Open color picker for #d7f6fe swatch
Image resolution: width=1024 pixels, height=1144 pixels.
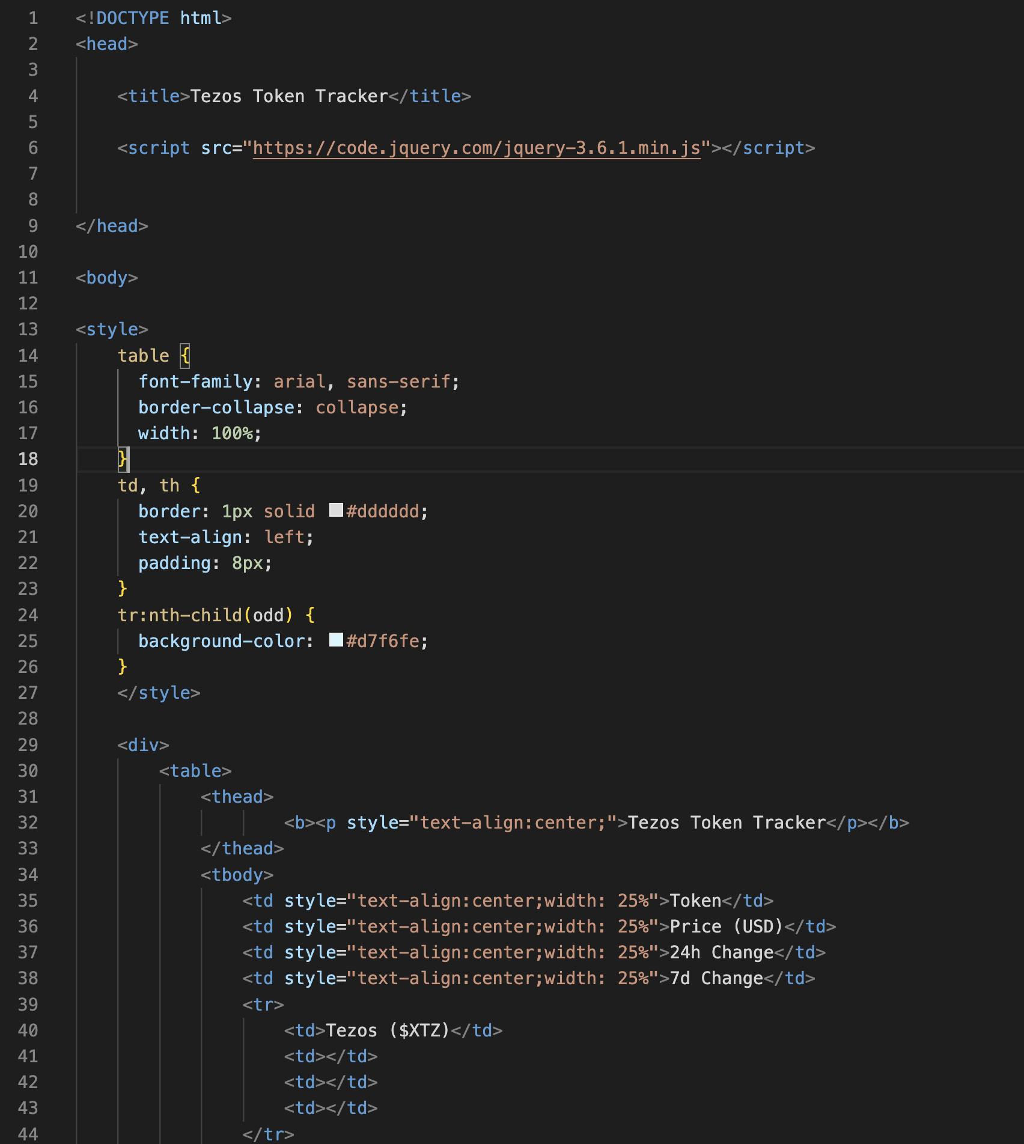336,640
